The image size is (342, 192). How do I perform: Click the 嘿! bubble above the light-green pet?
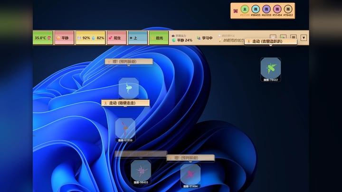(129, 62)
